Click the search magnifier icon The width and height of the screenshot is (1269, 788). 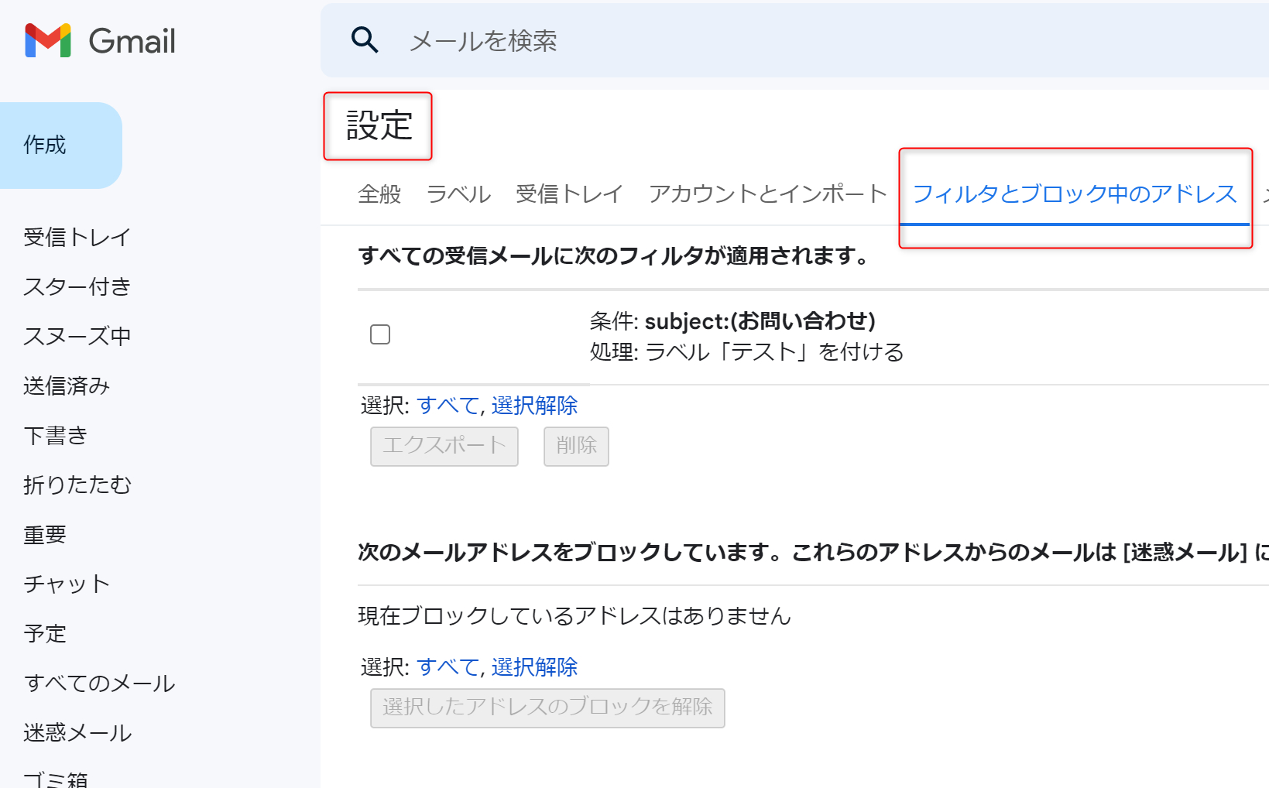[365, 39]
